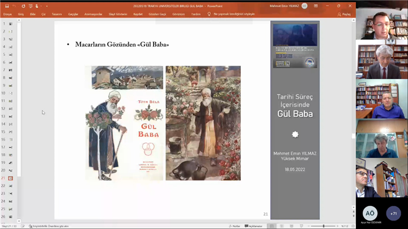Go to next slide with double-down arrow
This screenshot has width=408, height=229.
354,216
